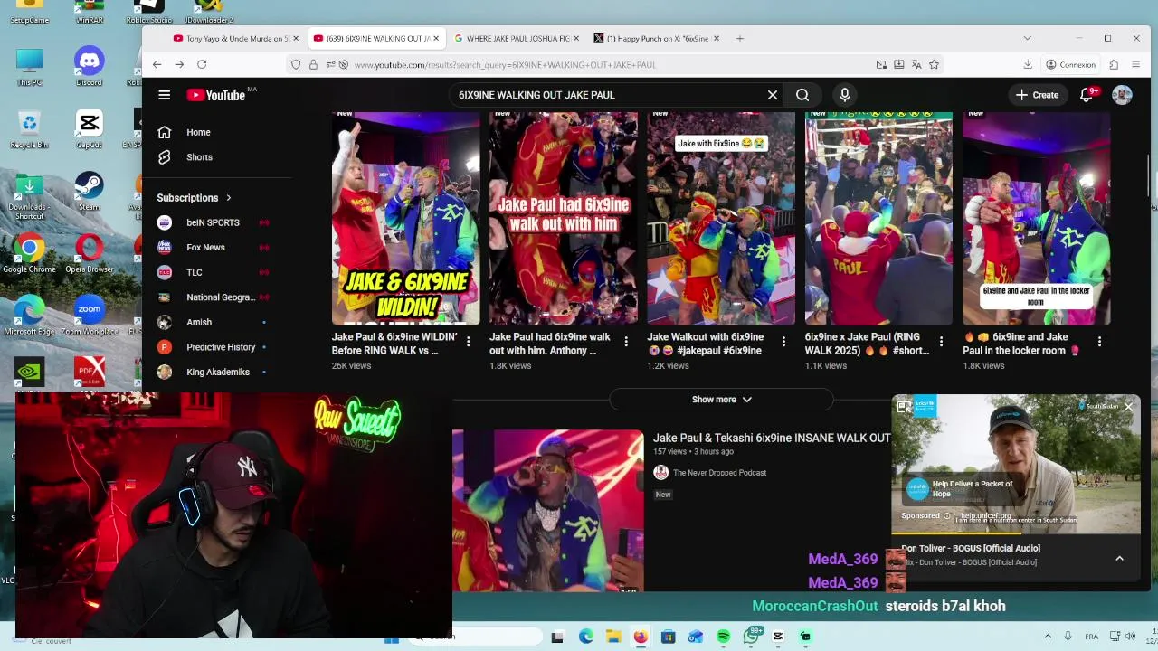1158x651 pixels.
Task: Play the 'JAKE & 6IX9INE WILDIN!' short thumbnail
Action: click(x=405, y=218)
